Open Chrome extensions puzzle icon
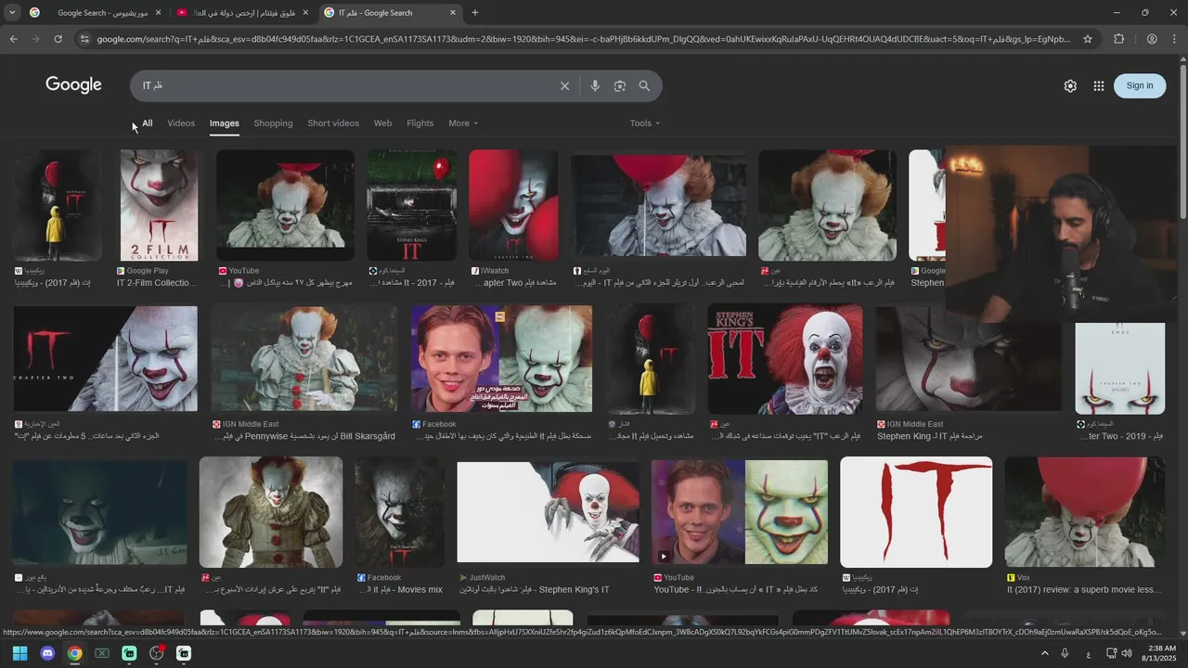Viewport: 1188px width, 668px height. tap(1118, 39)
